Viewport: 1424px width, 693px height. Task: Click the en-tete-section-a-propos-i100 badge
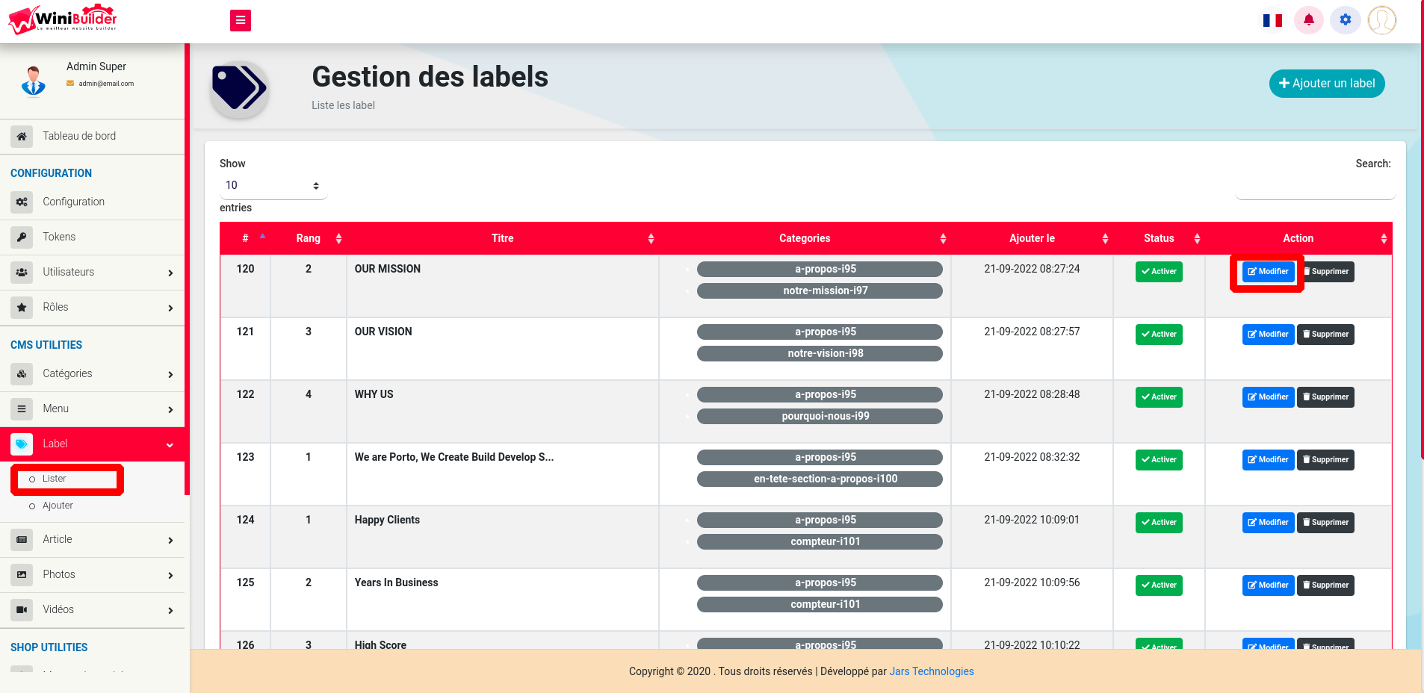point(820,479)
